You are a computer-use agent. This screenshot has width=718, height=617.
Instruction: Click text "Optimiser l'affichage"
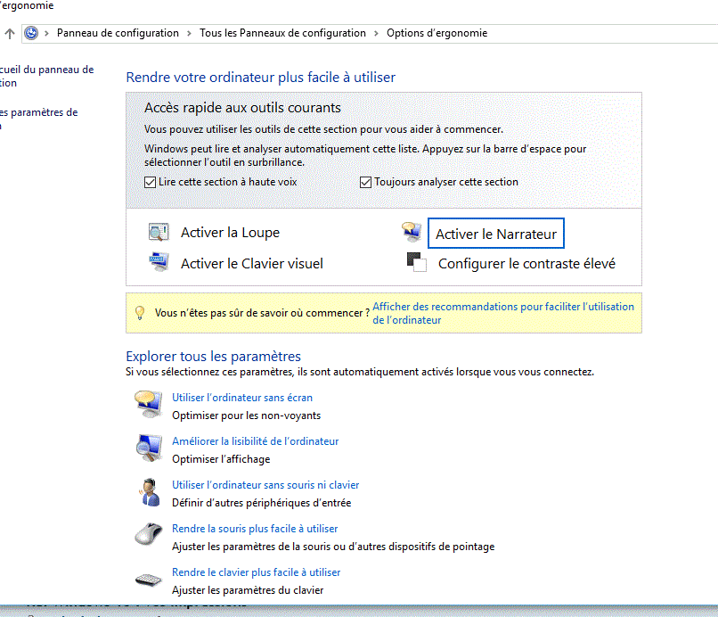click(221, 459)
